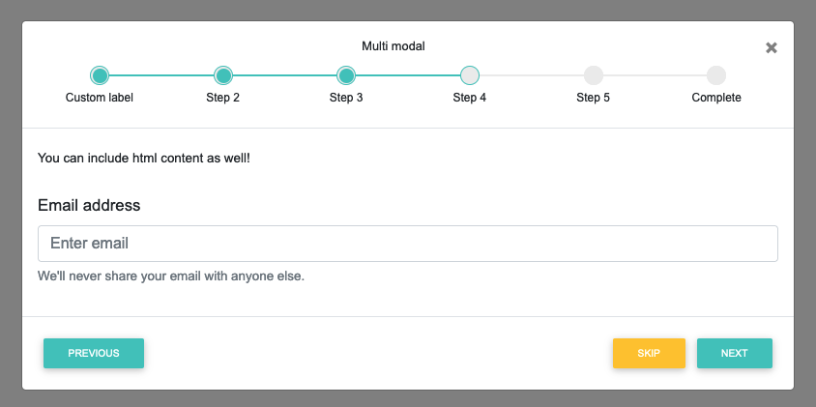Focus the Enter email input field
Image resolution: width=816 pixels, height=407 pixels.
(407, 244)
